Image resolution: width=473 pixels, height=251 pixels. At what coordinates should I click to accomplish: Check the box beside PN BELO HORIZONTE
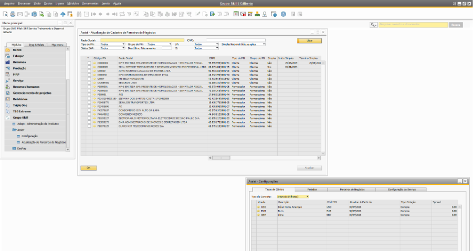pos(89,79)
